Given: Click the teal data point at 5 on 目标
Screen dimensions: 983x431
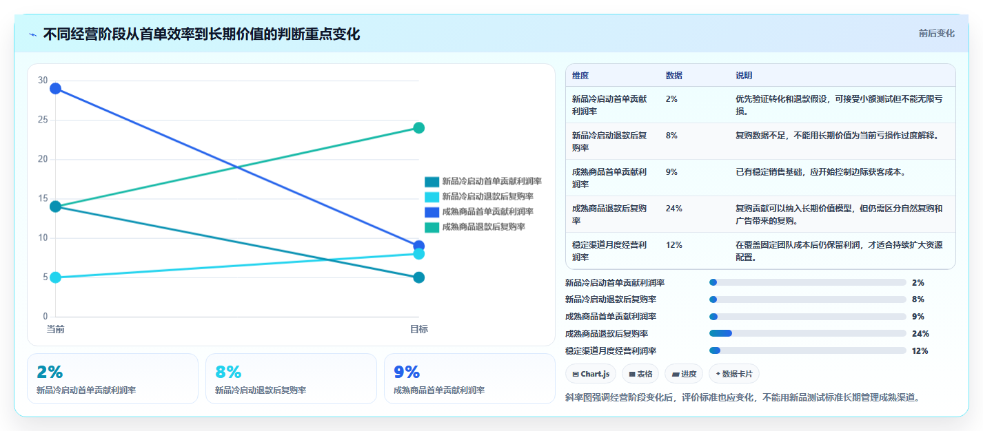Looking at the screenshot, I should click(418, 277).
